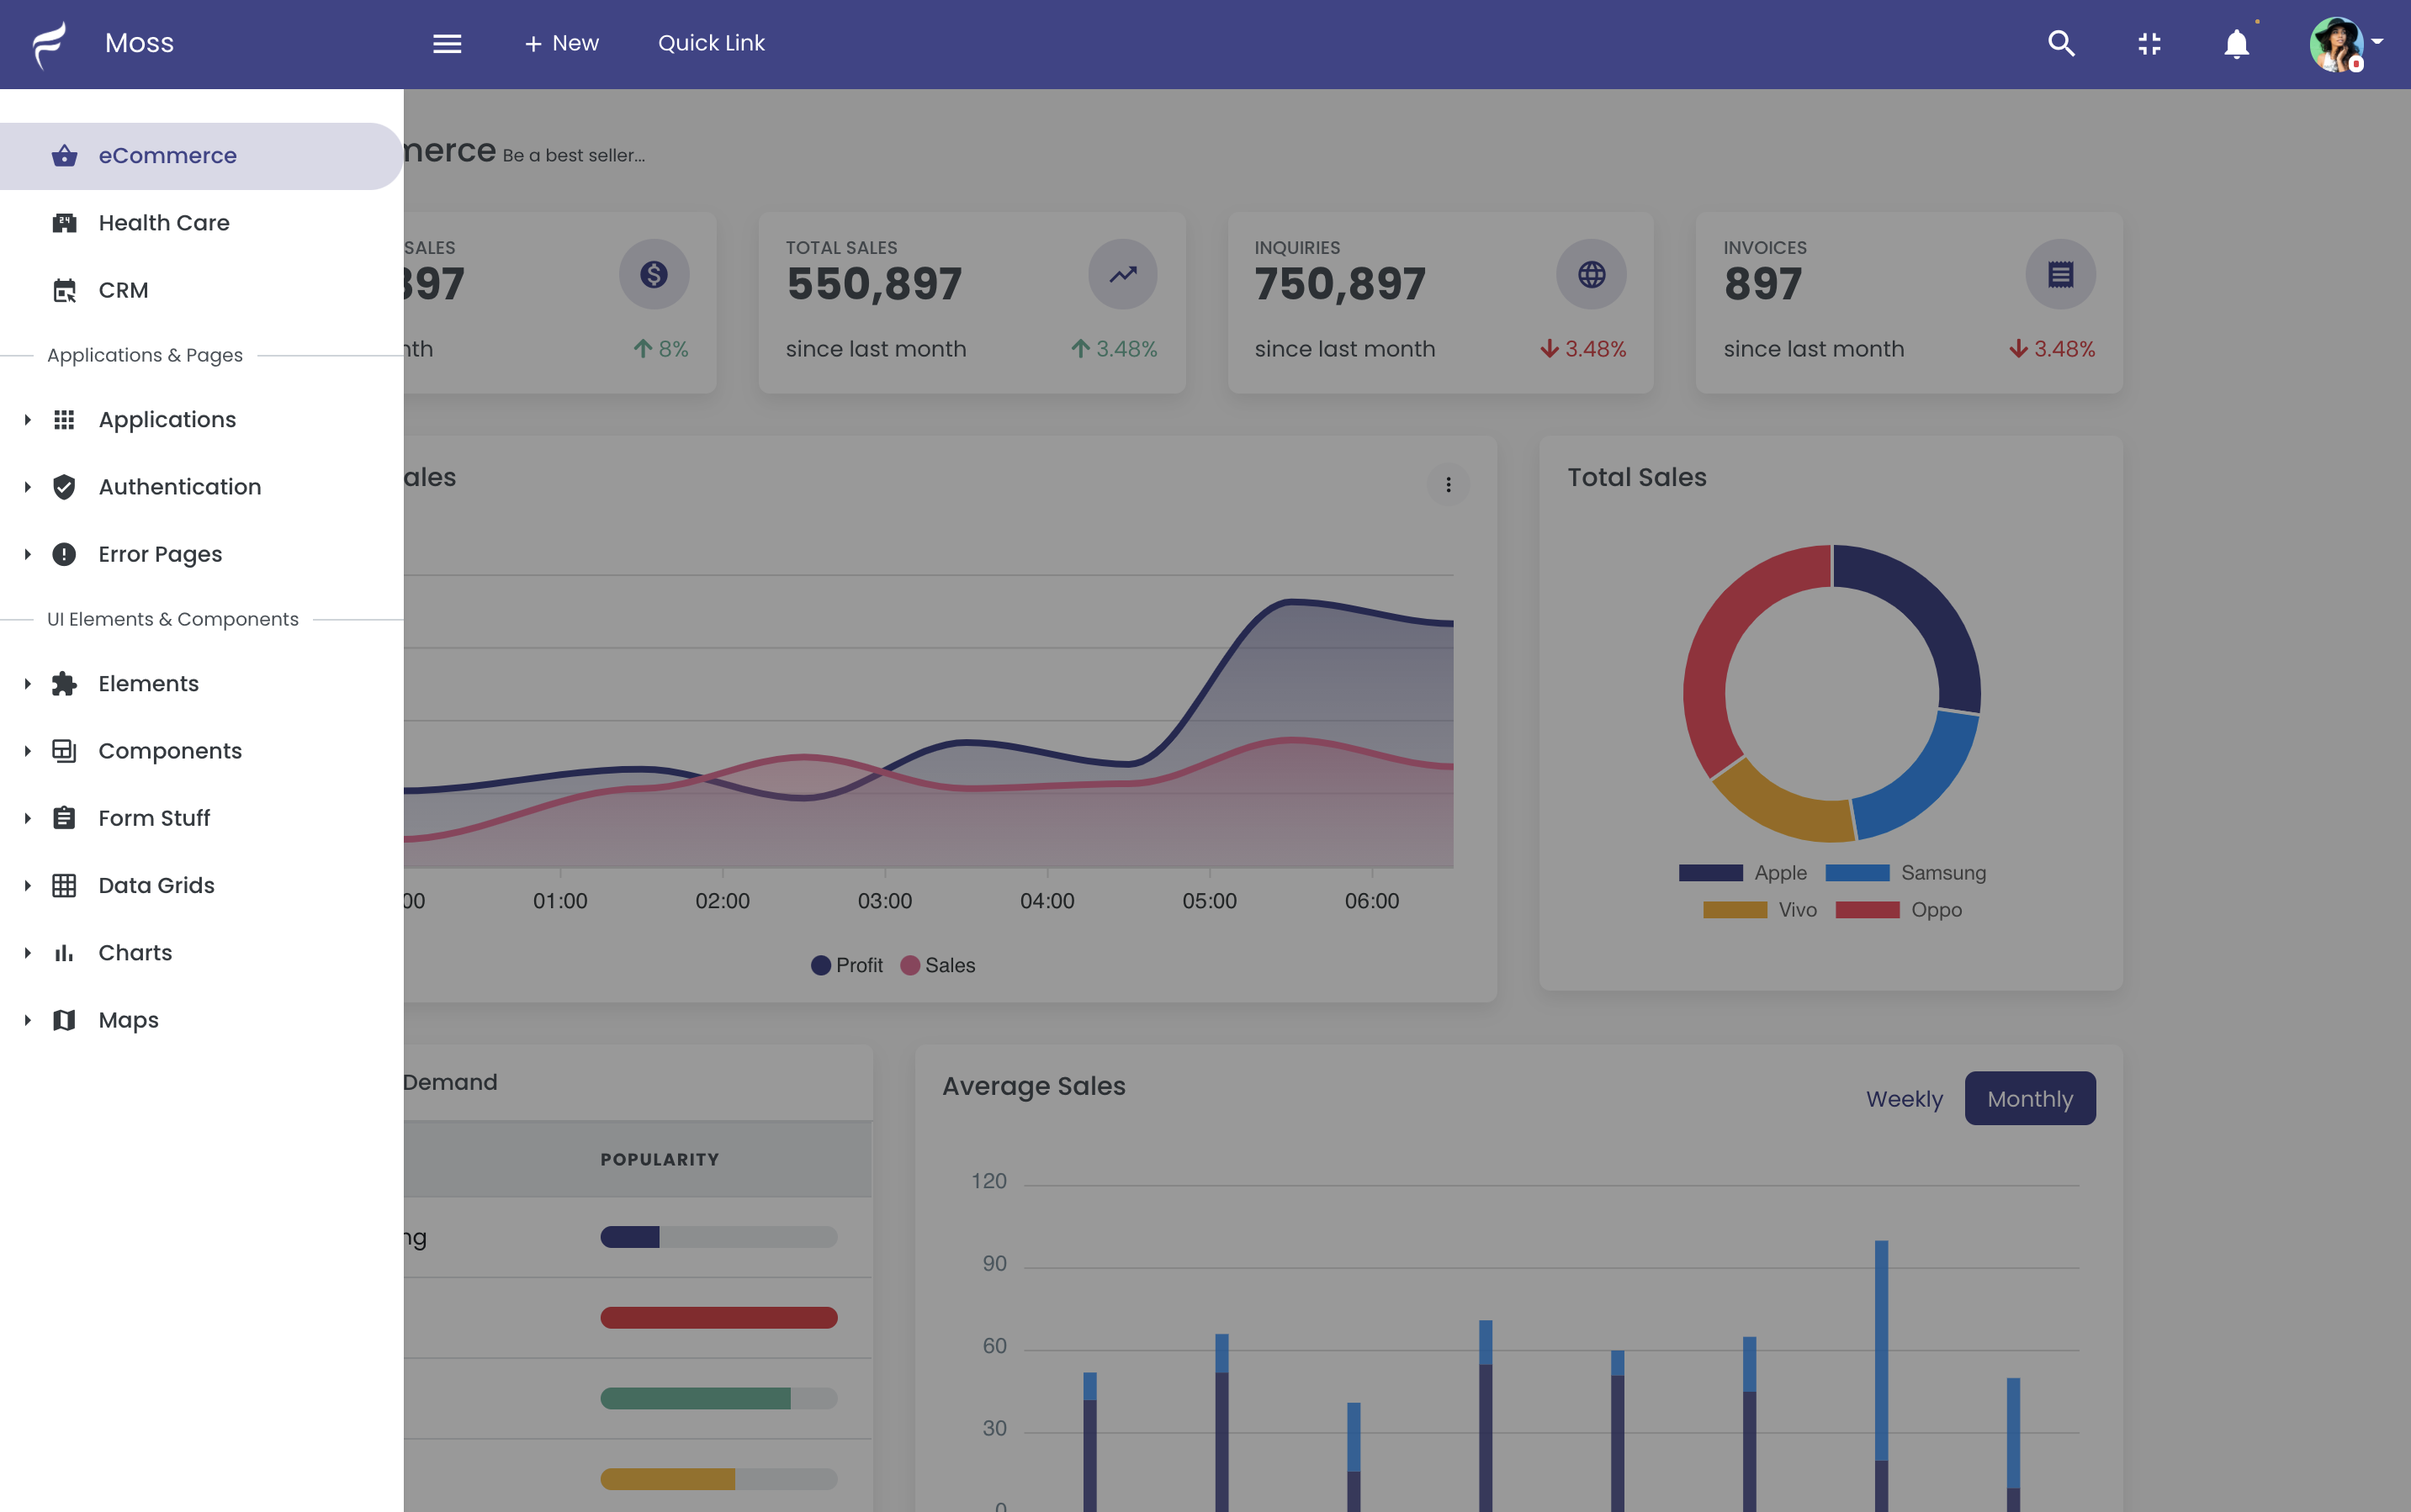Viewport: 2411px width, 1512px height.
Task: Click the red popularity progress bar
Action: tap(718, 1318)
